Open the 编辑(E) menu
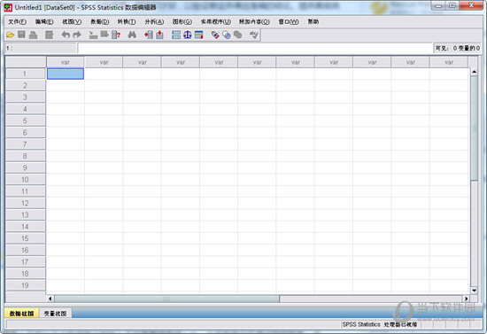The image size is (487, 334). click(44, 22)
